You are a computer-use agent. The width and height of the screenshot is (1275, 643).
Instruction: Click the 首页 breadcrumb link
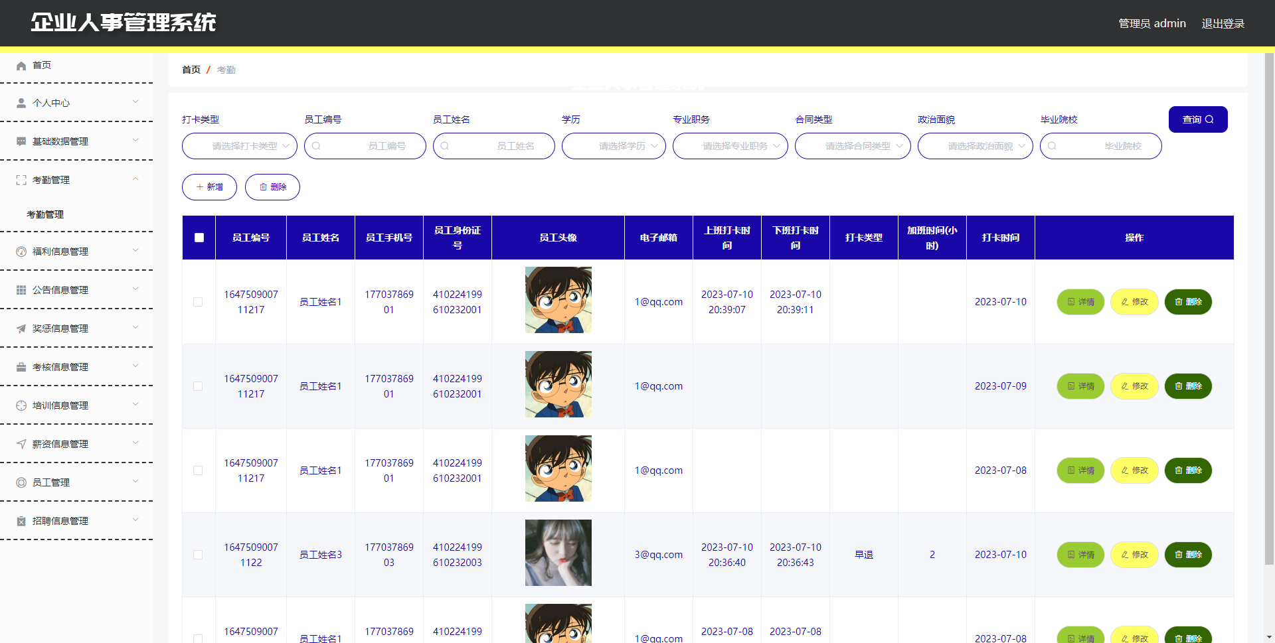point(191,70)
